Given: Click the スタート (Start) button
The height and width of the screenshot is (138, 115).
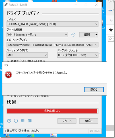Looking at the screenshot, I should click(67, 121).
